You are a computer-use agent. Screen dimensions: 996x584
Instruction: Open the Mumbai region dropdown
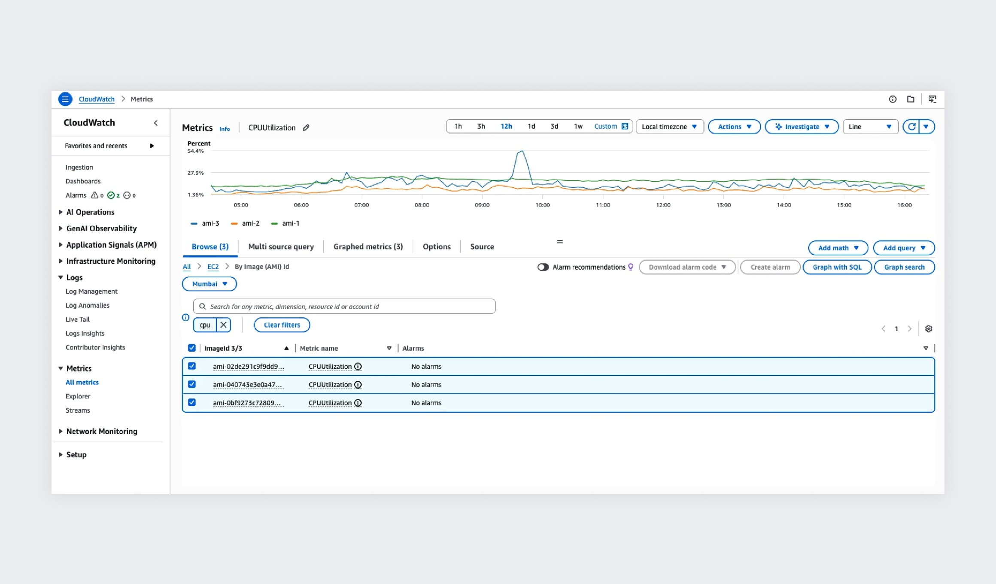(x=210, y=284)
